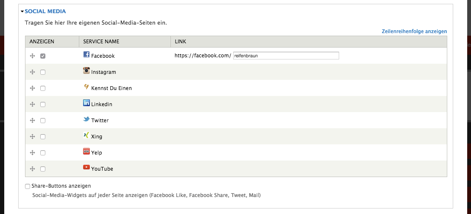Click the drag handle beside Twitter row

click(x=32, y=121)
